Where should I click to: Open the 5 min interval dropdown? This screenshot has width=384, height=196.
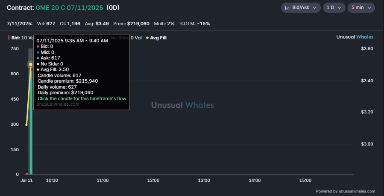pyautogui.click(x=361, y=8)
